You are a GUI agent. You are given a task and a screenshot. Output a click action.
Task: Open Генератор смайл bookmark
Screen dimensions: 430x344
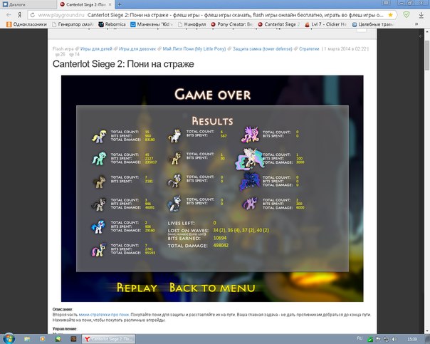(73, 24)
